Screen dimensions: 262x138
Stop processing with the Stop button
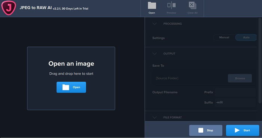206,130
